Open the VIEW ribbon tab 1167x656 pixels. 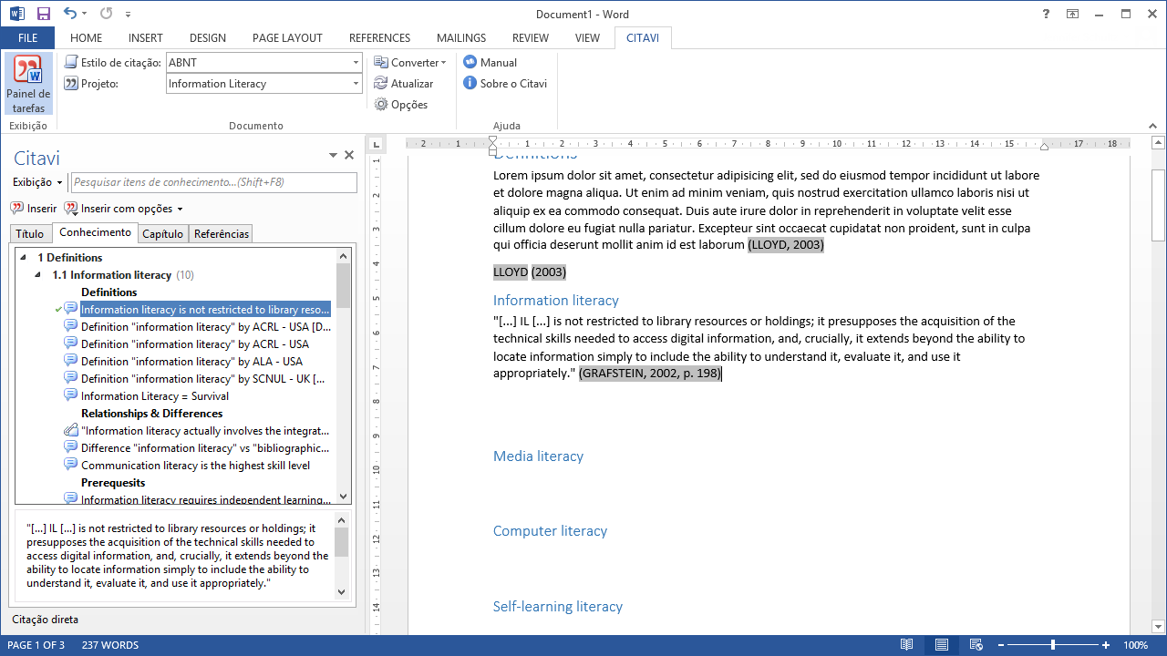(587, 38)
